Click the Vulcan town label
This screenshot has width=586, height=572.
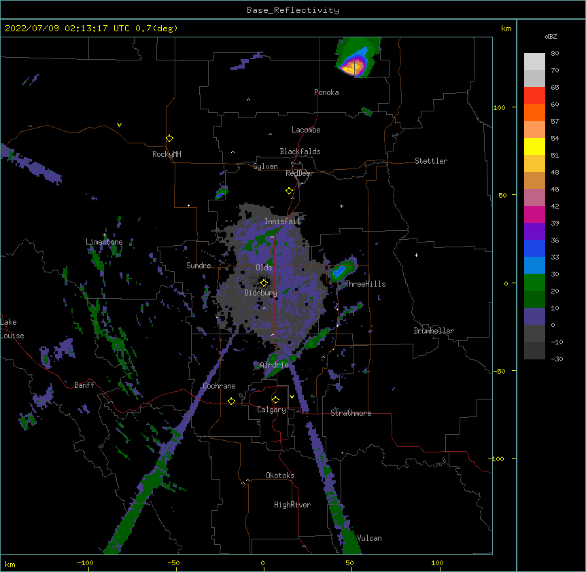(369, 538)
